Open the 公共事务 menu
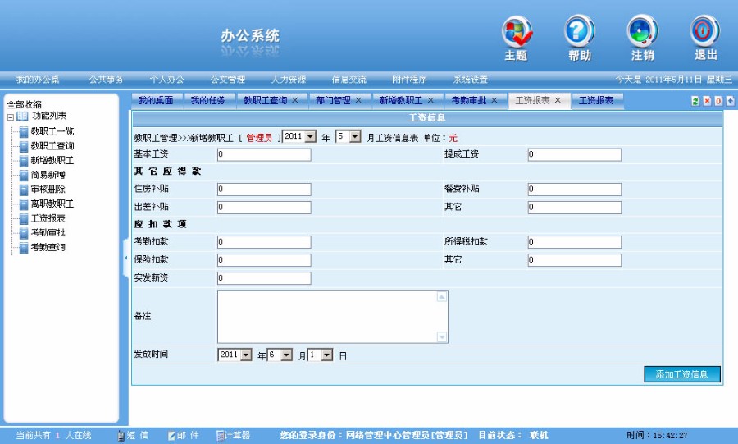Screen dimensions: 738x444 [x=107, y=79]
